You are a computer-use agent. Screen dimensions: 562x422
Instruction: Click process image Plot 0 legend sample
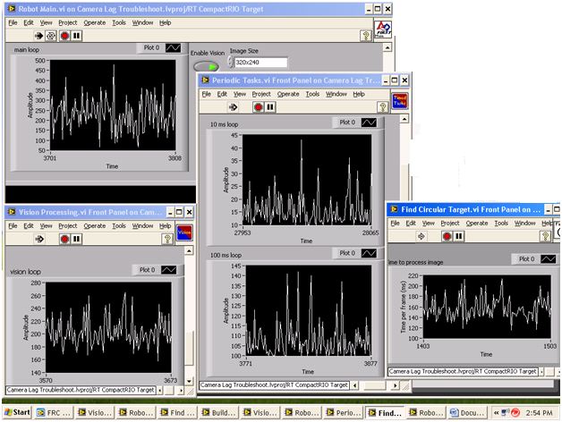pyautogui.click(x=548, y=258)
